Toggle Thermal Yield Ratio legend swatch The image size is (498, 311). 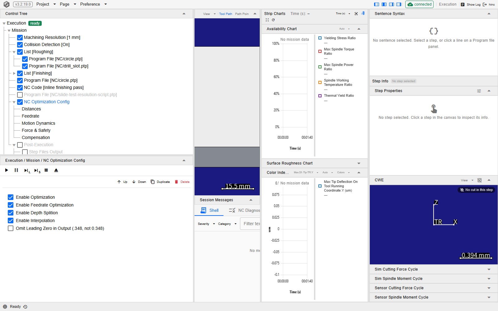(x=320, y=96)
